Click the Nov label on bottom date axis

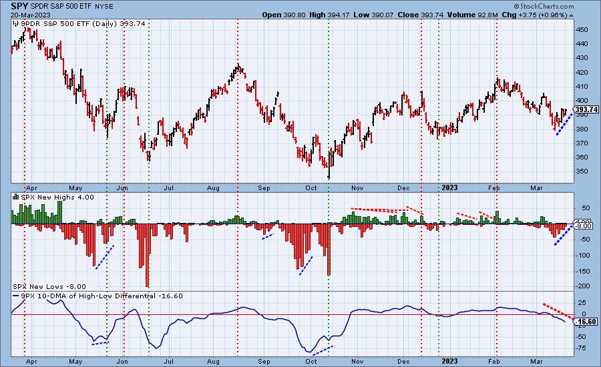[357, 361]
